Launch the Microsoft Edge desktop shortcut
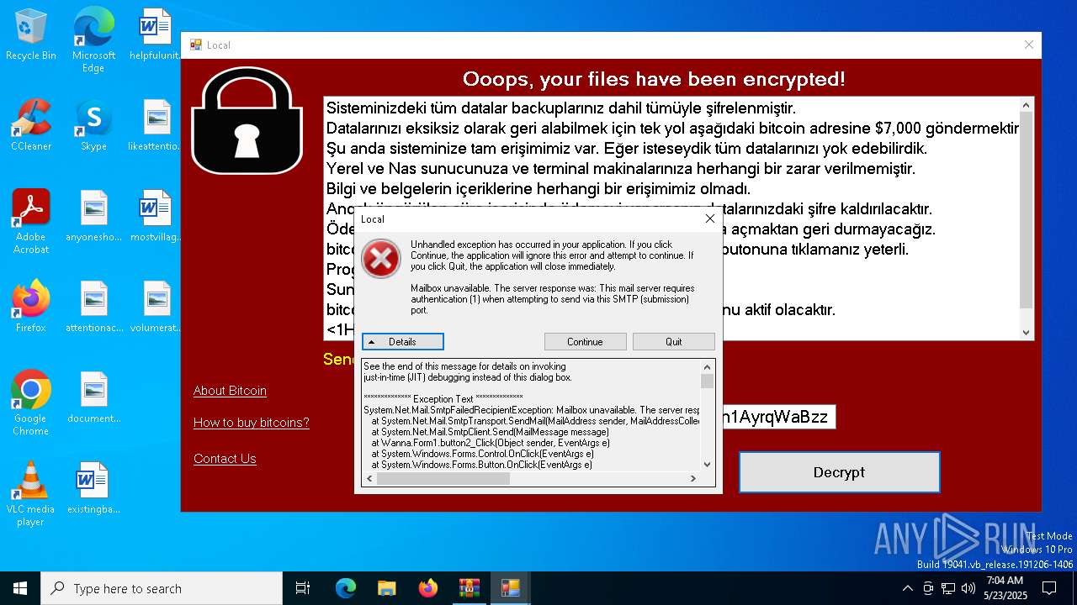The width and height of the screenshot is (1077, 605). (x=93, y=39)
